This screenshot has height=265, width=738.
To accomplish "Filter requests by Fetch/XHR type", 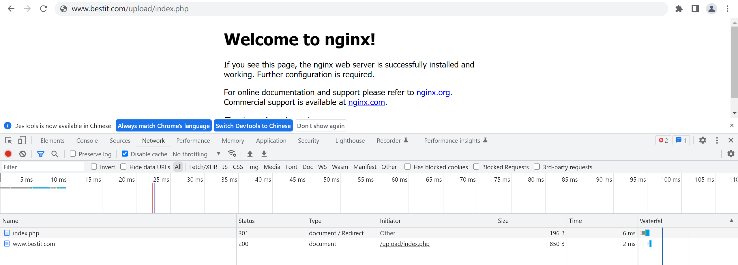I will click(203, 167).
